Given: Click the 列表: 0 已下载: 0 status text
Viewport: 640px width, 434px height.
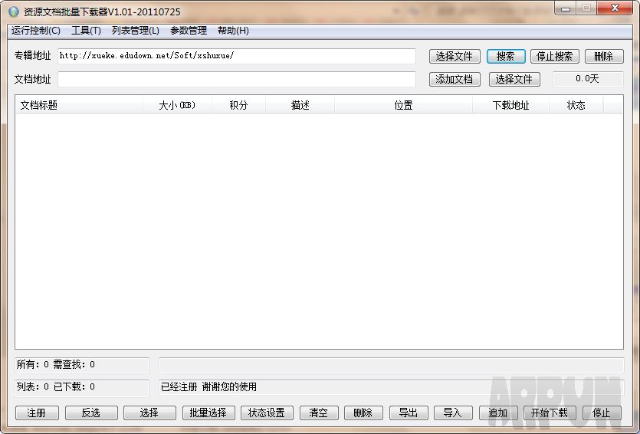Looking at the screenshot, I should coord(55,386).
